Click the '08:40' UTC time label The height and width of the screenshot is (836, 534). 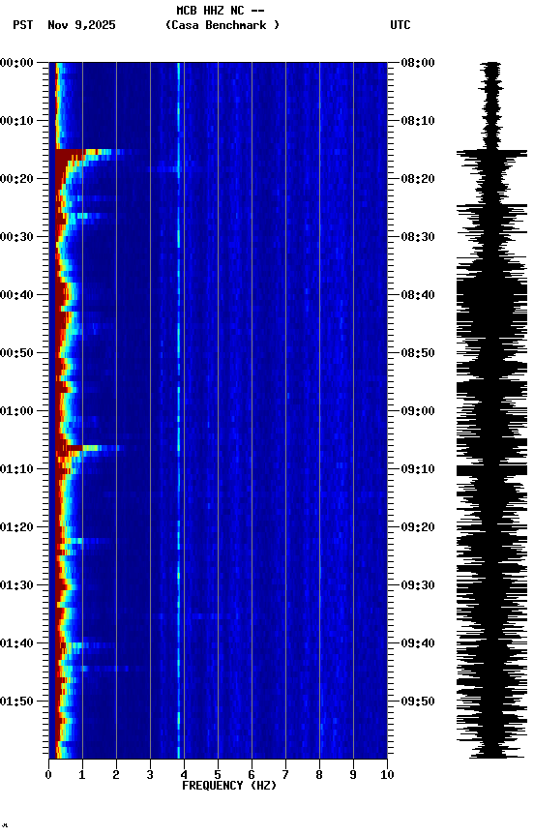point(418,295)
